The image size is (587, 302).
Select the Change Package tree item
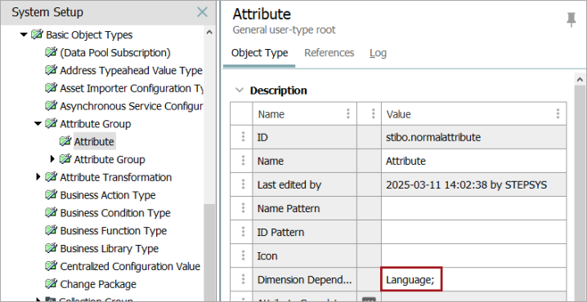point(98,284)
